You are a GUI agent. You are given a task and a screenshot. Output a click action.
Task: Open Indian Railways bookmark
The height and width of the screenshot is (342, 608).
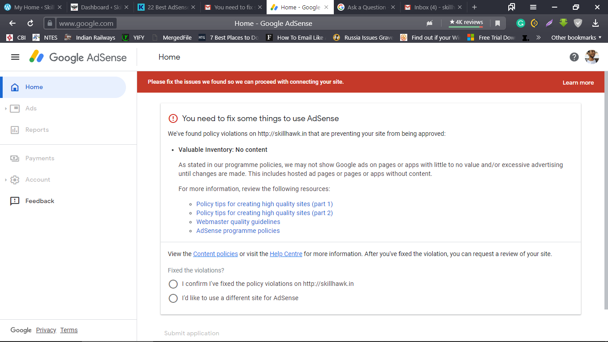pos(90,37)
